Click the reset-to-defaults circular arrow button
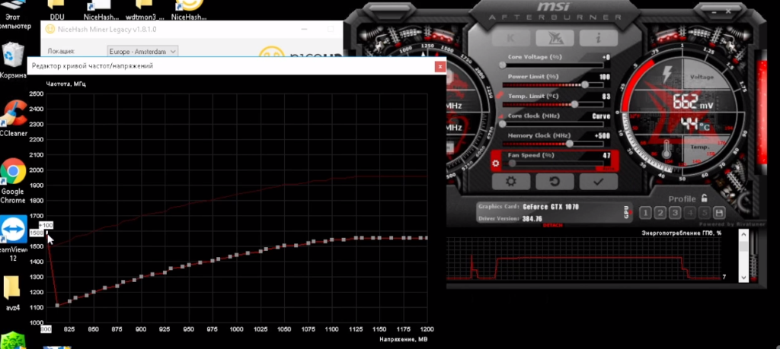Viewport: 780px width, 349px height. pyautogui.click(x=554, y=182)
